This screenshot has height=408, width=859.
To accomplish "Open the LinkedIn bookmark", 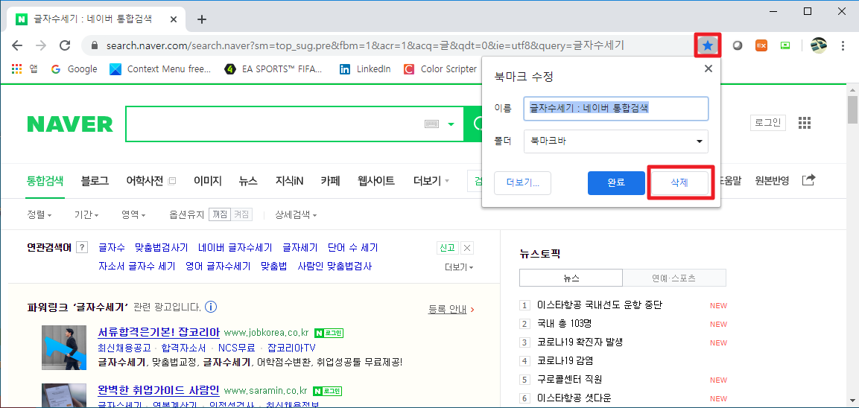I will [365, 69].
